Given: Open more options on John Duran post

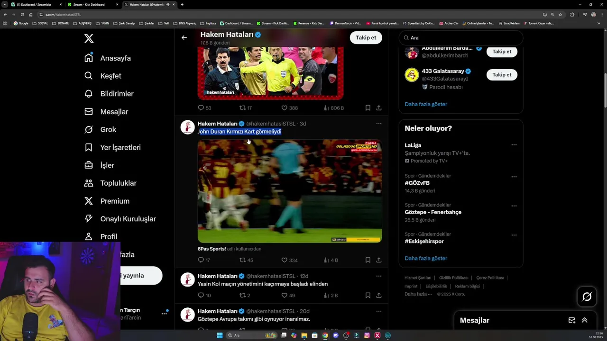Looking at the screenshot, I should (x=378, y=124).
